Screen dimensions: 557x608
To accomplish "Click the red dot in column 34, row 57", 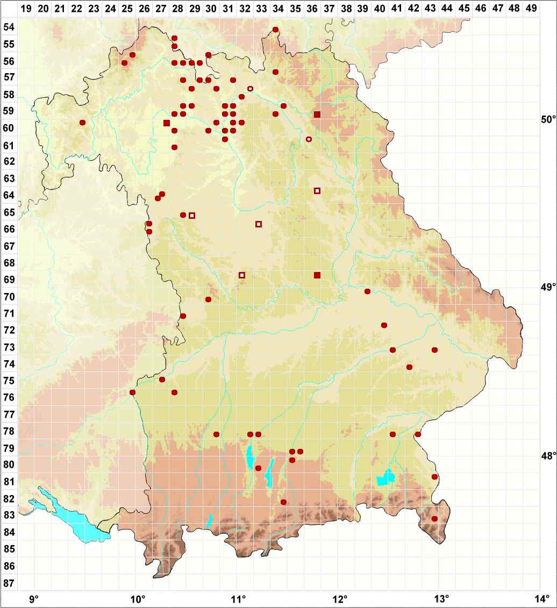I will tap(275, 71).
